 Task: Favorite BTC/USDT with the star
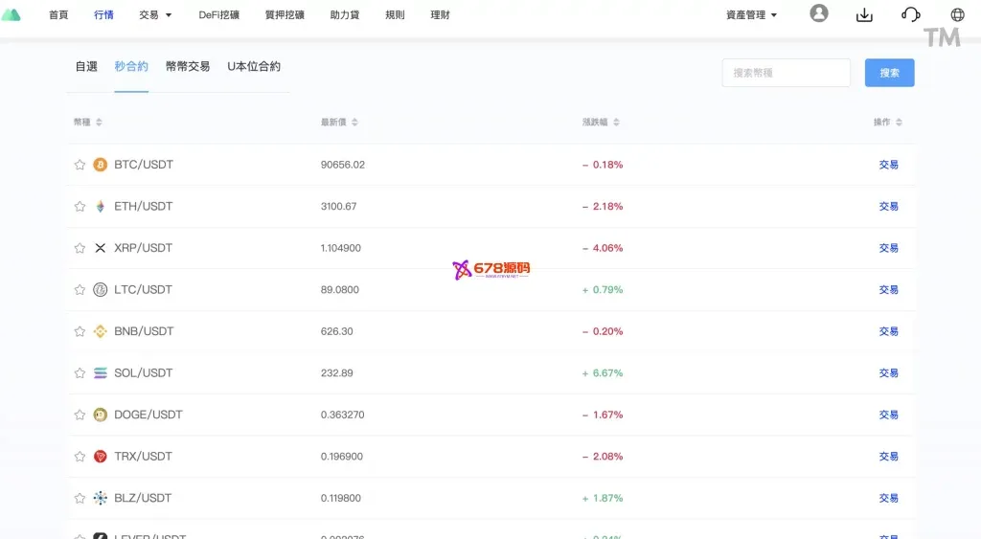pyautogui.click(x=80, y=165)
